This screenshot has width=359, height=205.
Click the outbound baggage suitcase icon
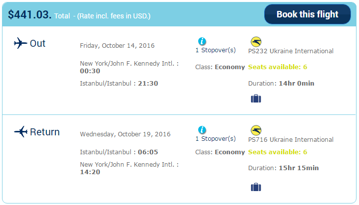coord(256,99)
